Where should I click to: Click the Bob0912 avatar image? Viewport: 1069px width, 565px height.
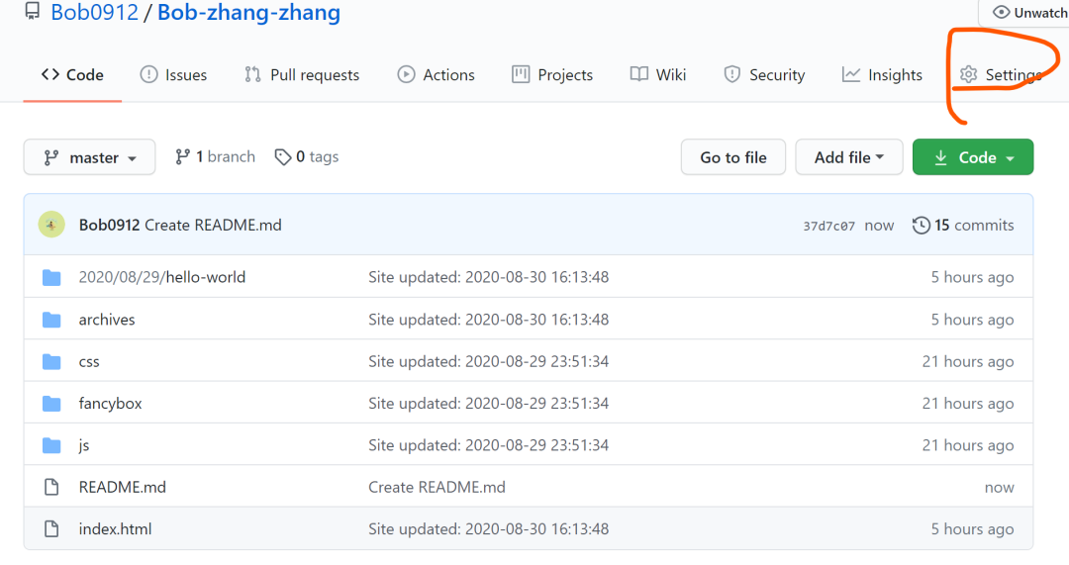pos(51,225)
